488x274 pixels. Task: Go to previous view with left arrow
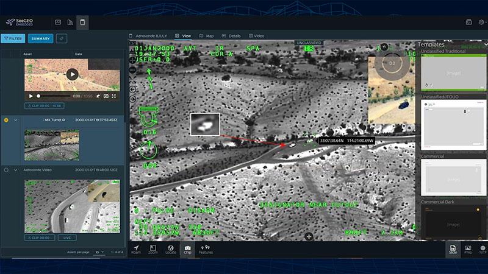[x=132, y=90]
